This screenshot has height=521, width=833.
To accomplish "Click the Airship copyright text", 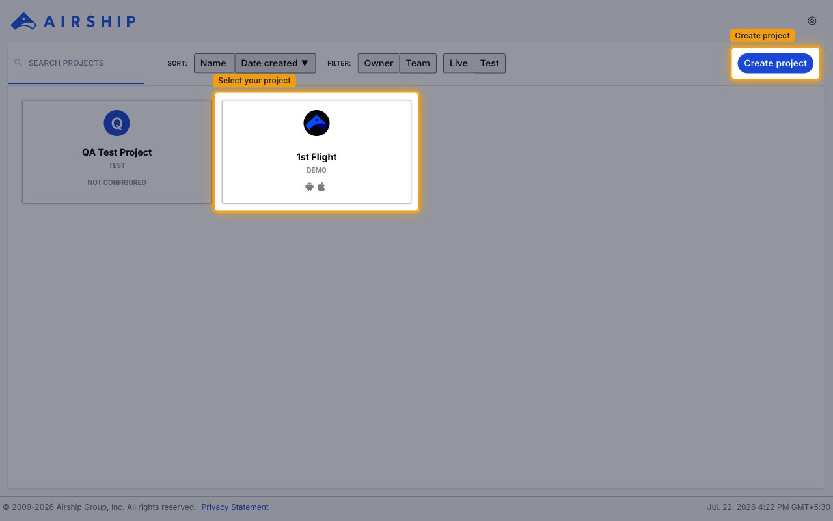I will 100,507.
